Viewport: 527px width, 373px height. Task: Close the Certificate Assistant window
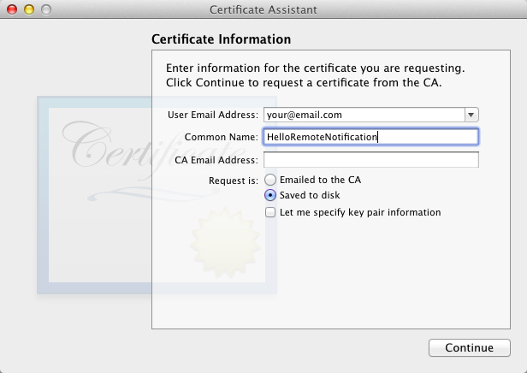(12, 9)
